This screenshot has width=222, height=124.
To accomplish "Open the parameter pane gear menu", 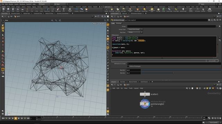I will 209,20.
